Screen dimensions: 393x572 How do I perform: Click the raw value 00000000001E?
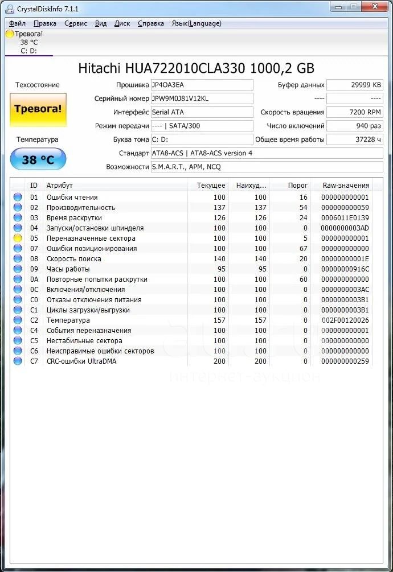tap(345, 258)
